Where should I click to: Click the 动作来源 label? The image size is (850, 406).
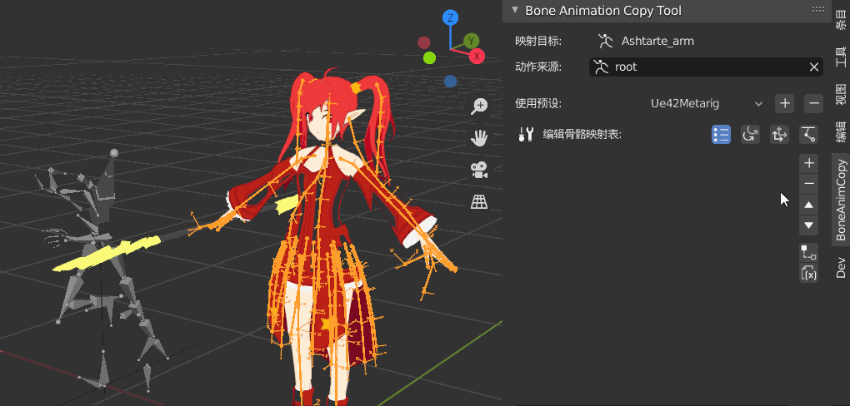coord(537,67)
